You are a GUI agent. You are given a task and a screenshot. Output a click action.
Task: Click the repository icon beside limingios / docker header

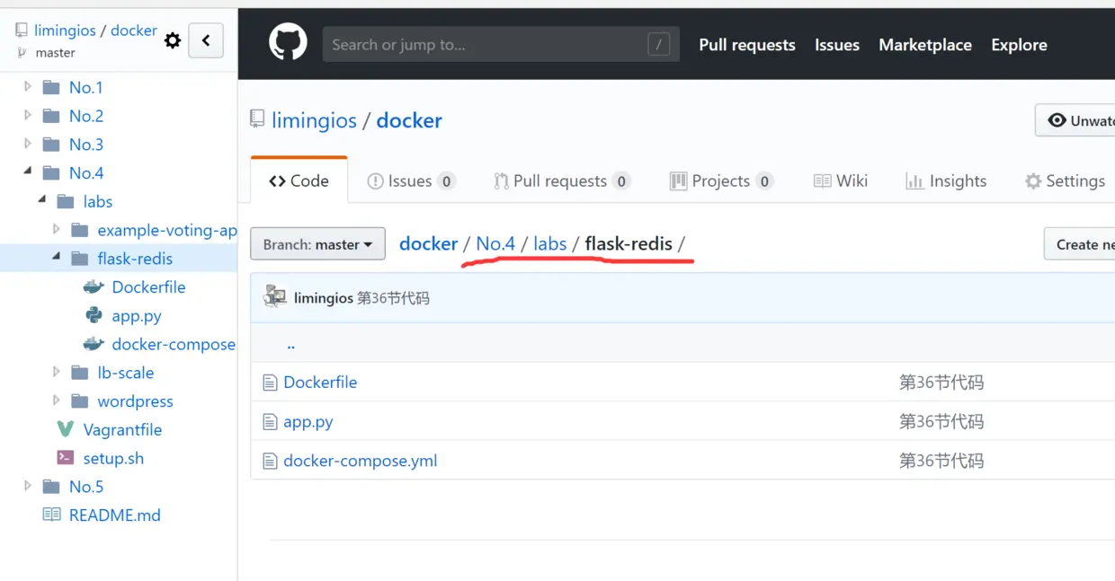coord(258,119)
